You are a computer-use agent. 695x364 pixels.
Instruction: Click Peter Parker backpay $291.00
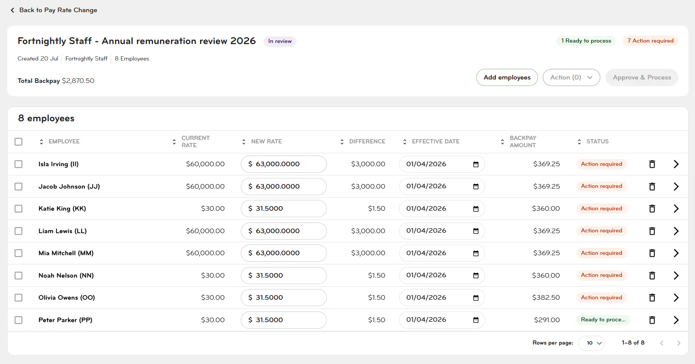[x=547, y=320]
